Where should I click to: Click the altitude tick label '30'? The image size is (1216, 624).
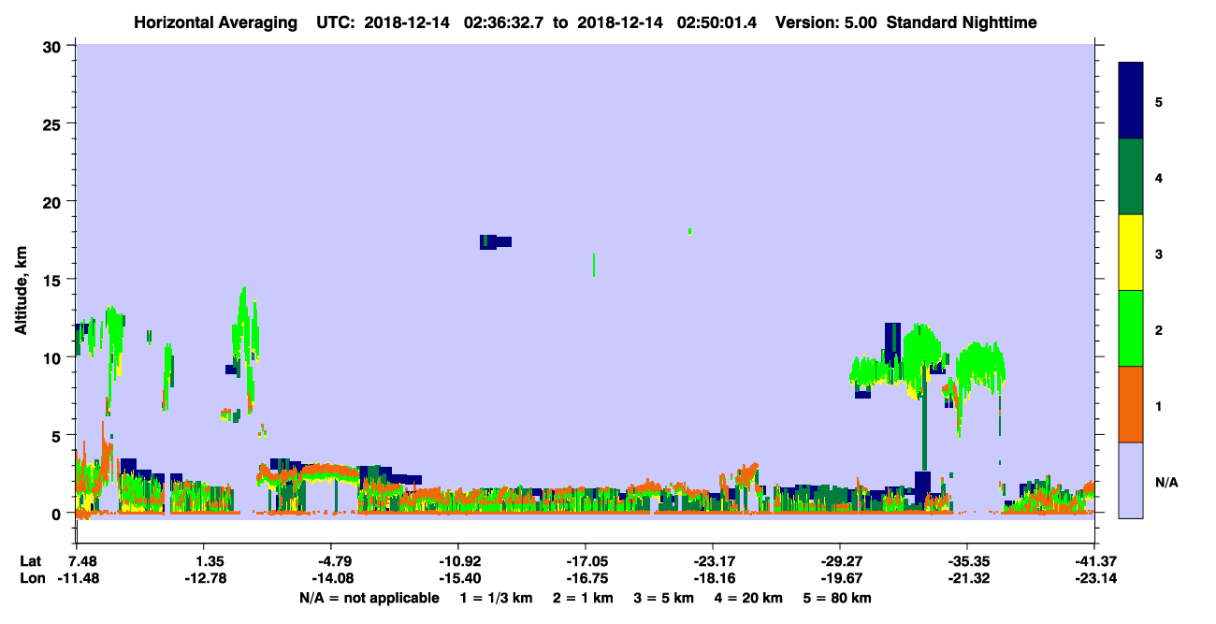coord(54,46)
